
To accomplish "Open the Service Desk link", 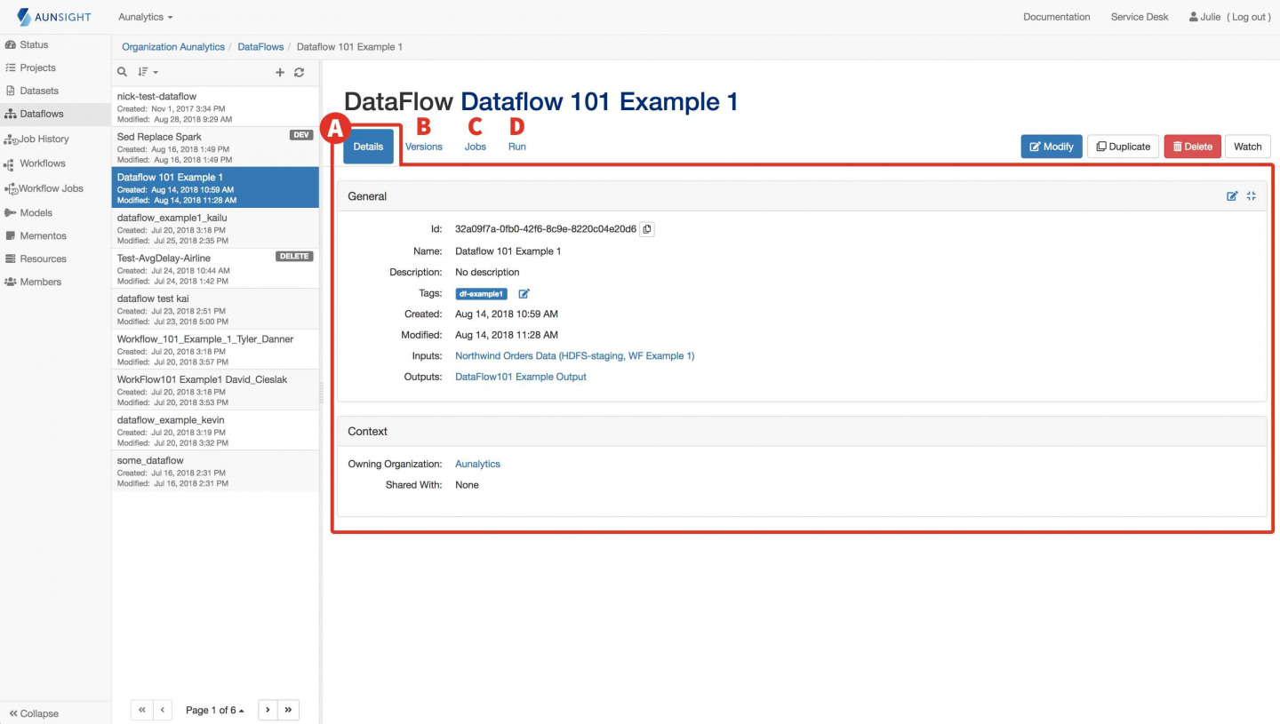I will 1140,17.
